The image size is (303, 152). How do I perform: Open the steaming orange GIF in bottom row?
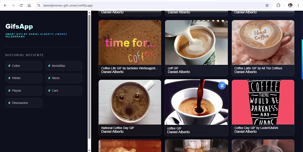coord(130,146)
